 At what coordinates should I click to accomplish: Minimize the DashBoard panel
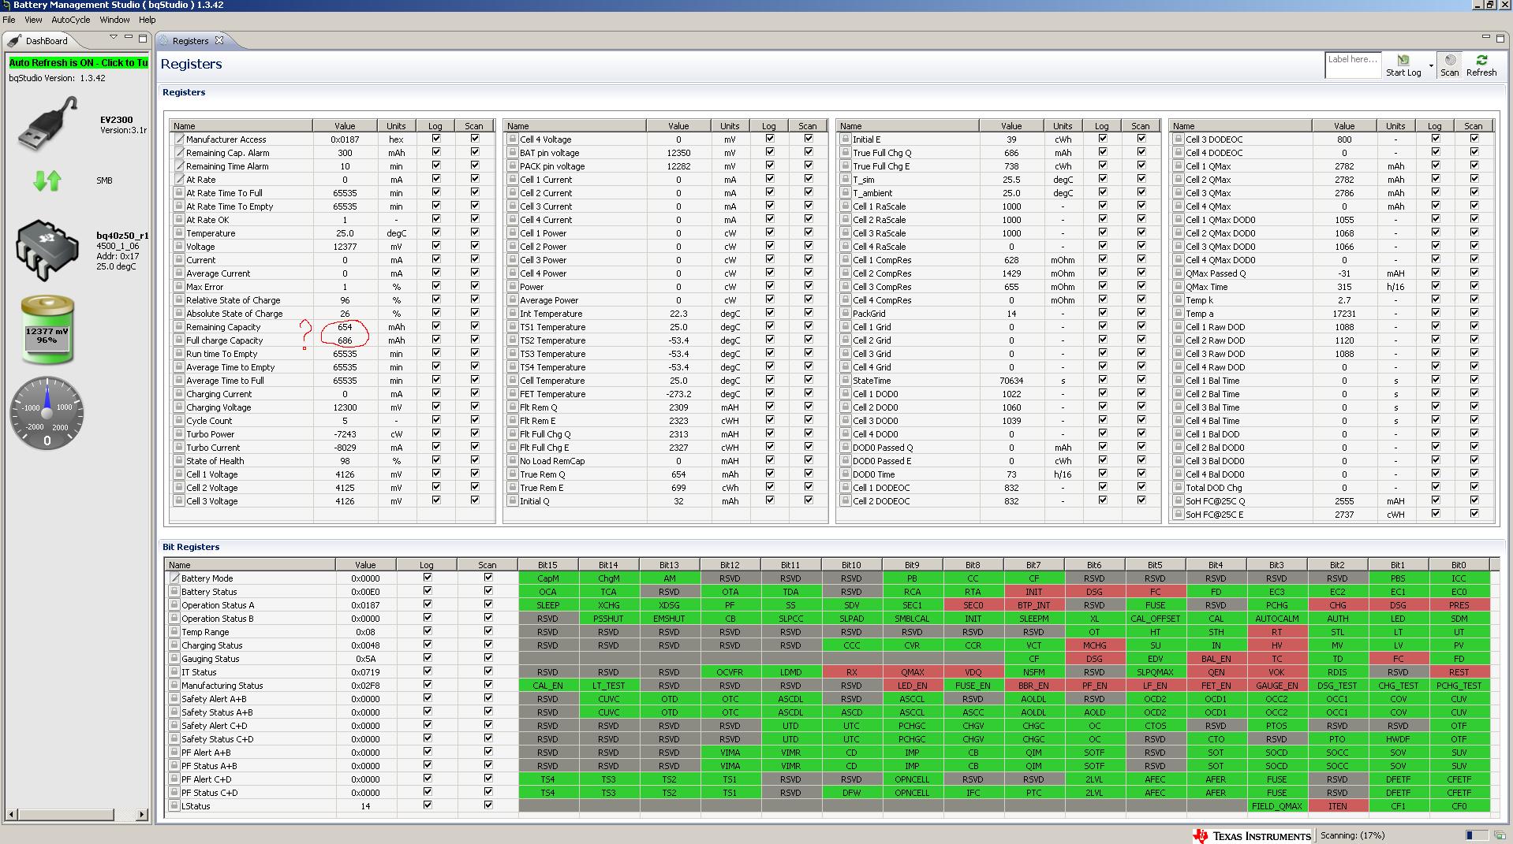pos(129,38)
